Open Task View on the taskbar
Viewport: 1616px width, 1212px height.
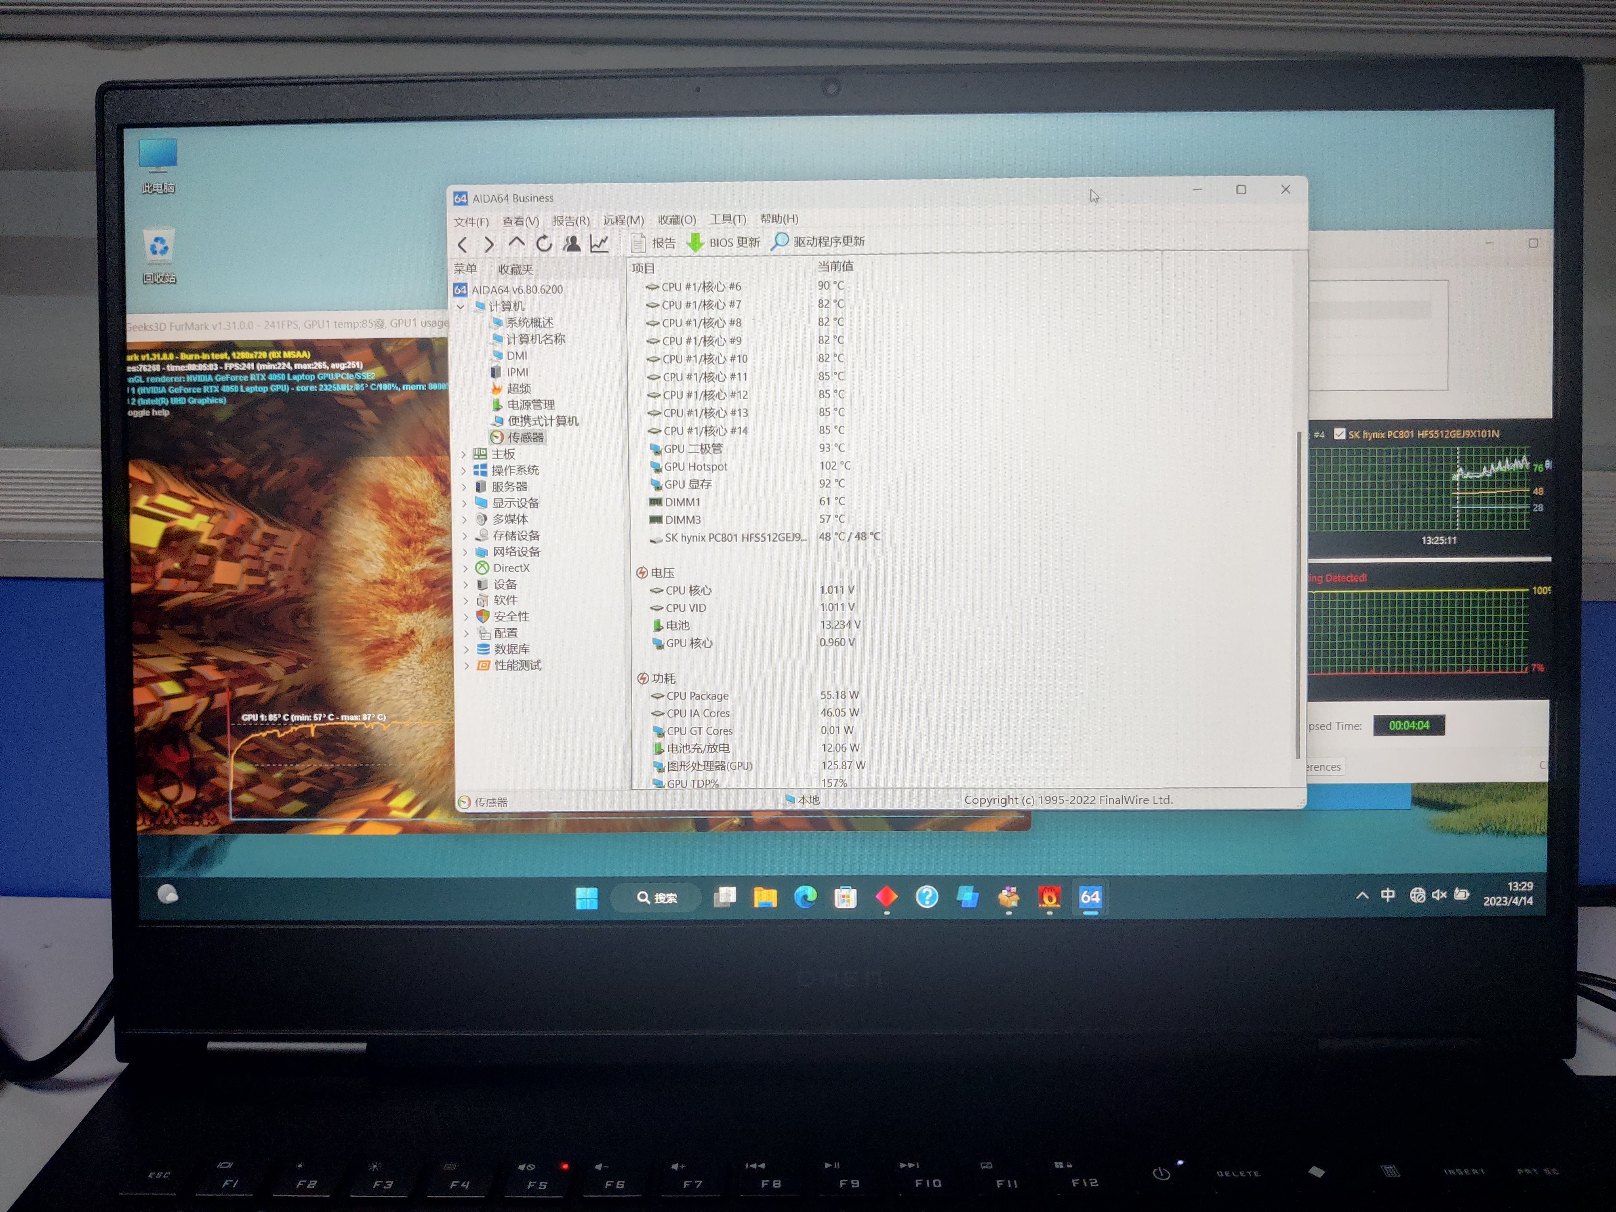coord(725,897)
